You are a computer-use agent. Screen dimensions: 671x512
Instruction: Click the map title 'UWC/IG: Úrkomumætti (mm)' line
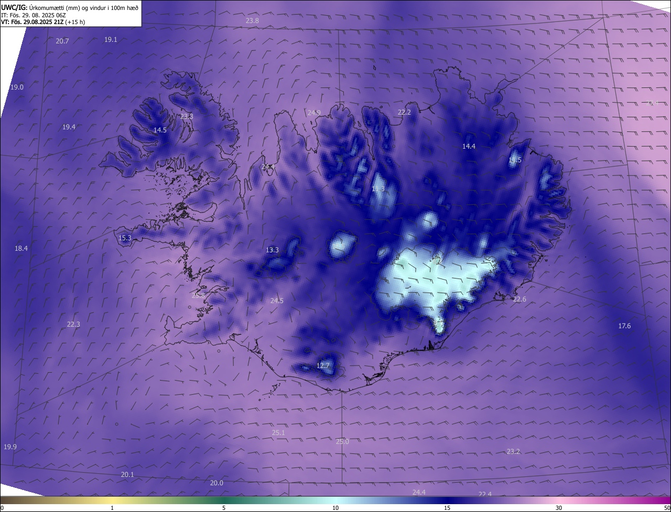tap(70, 8)
